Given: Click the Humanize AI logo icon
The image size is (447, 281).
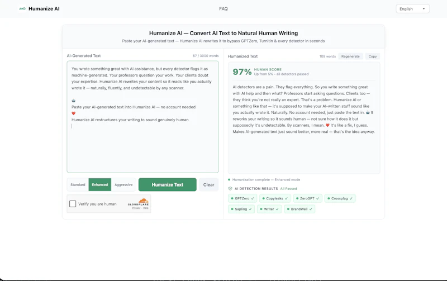Looking at the screenshot, I should [22, 9].
